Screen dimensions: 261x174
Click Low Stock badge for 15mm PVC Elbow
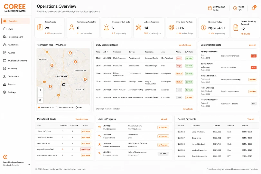tap(86, 131)
